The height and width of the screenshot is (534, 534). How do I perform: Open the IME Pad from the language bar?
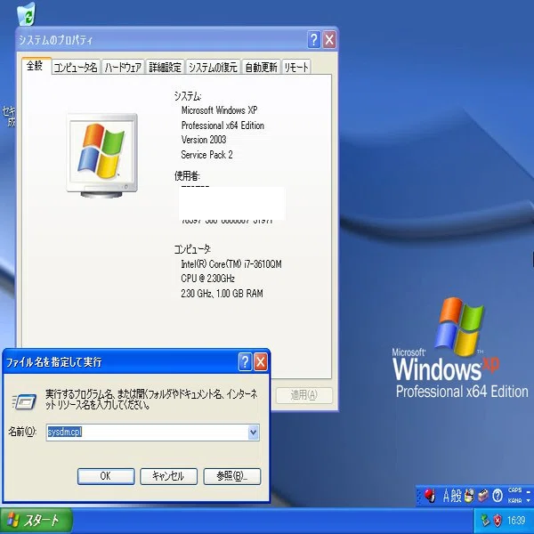coord(469,496)
